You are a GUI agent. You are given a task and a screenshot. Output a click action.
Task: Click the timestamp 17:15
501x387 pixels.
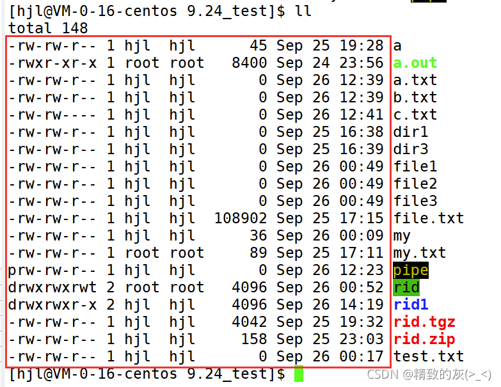coord(361,218)
